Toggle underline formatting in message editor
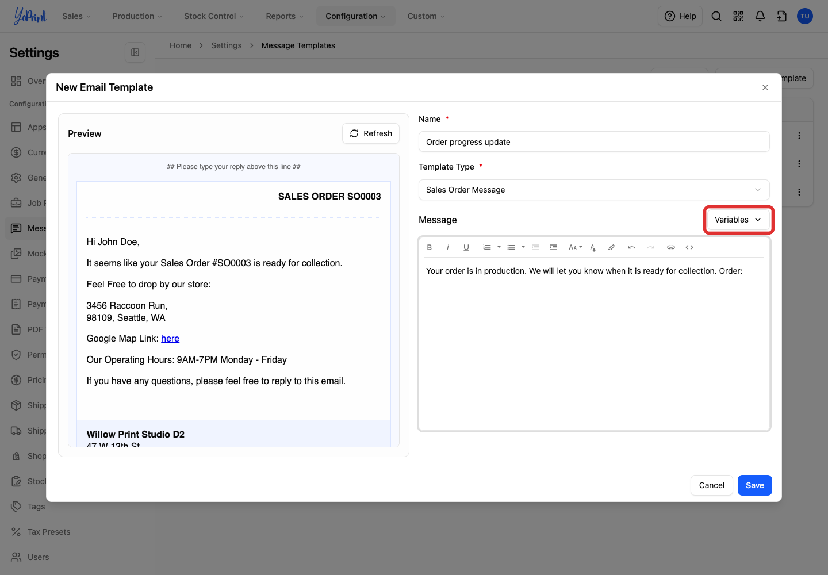 pyautogui.click(x=466, y=247)
